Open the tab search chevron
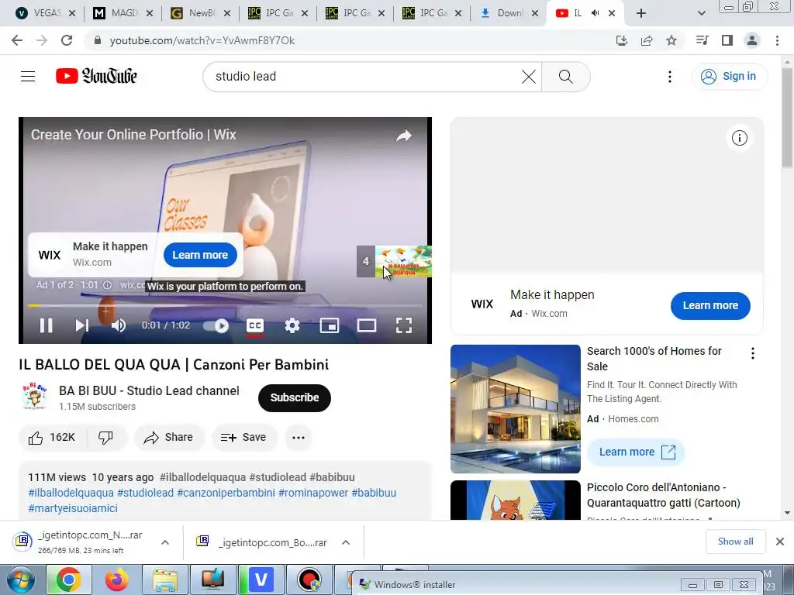This screenshot has height=595, width=794. 701,13
